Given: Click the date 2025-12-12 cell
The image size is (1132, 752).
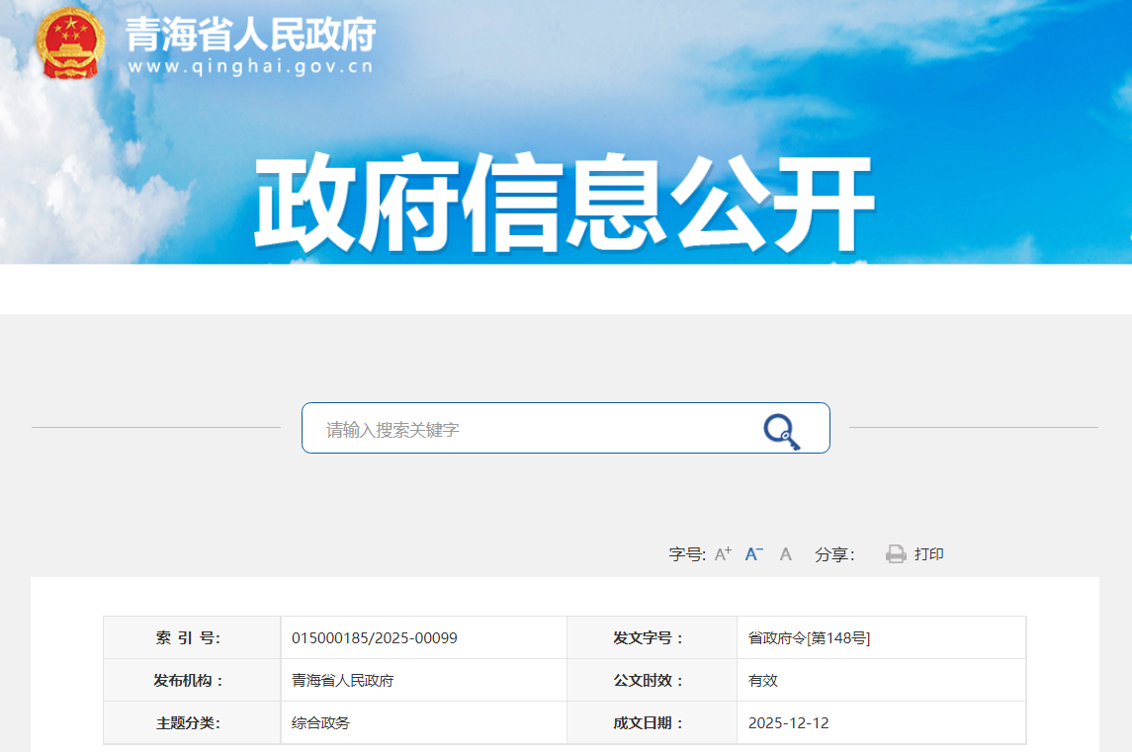Looking at the screenshot, I should (x=788, y=723).
